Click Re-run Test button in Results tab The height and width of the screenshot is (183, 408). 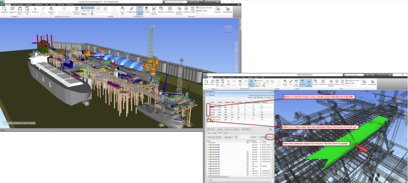click(270, 137)
